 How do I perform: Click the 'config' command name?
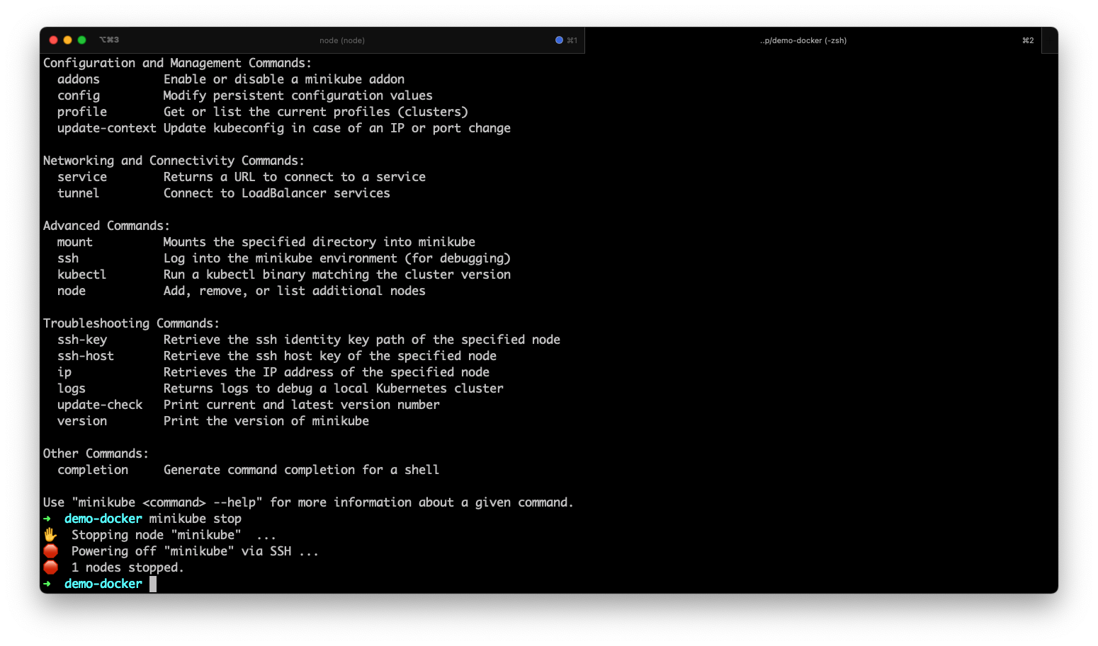(79, 96)
